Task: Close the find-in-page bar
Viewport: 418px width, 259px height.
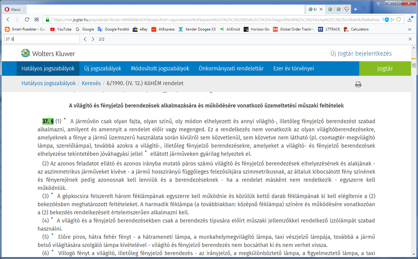Action: coord(410,39)
